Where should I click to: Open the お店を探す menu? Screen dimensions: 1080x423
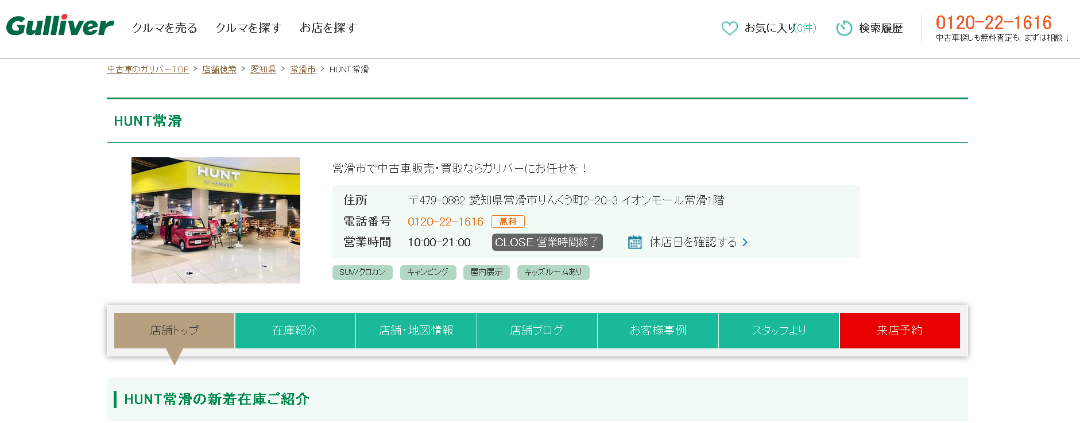tap(328, 28)
